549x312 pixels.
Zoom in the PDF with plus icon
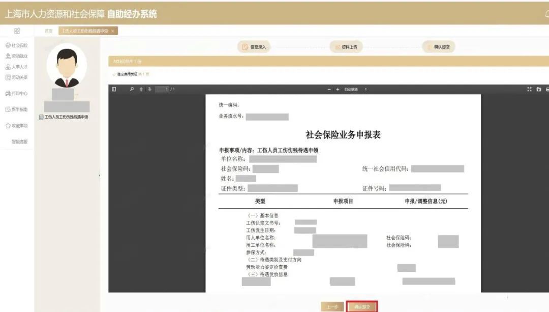338,90
